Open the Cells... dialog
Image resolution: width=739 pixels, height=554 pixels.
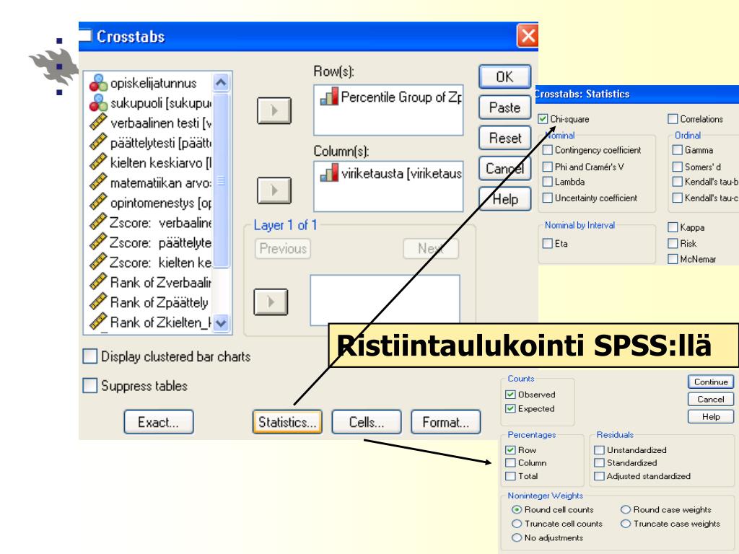(x=367, y=421)
